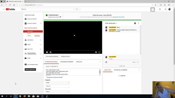Add this page to favorites star
The height and width of the screenshot is (98, 175).
pos(156,5)
